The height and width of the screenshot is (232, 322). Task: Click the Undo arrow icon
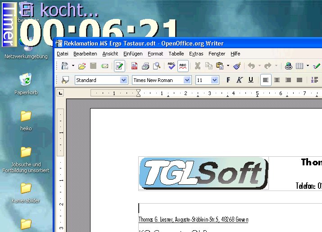(x=251, y=66)
